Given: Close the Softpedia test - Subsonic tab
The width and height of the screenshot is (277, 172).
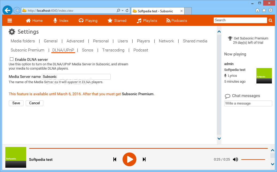Looking at the screenshot, I should point(182,11).
